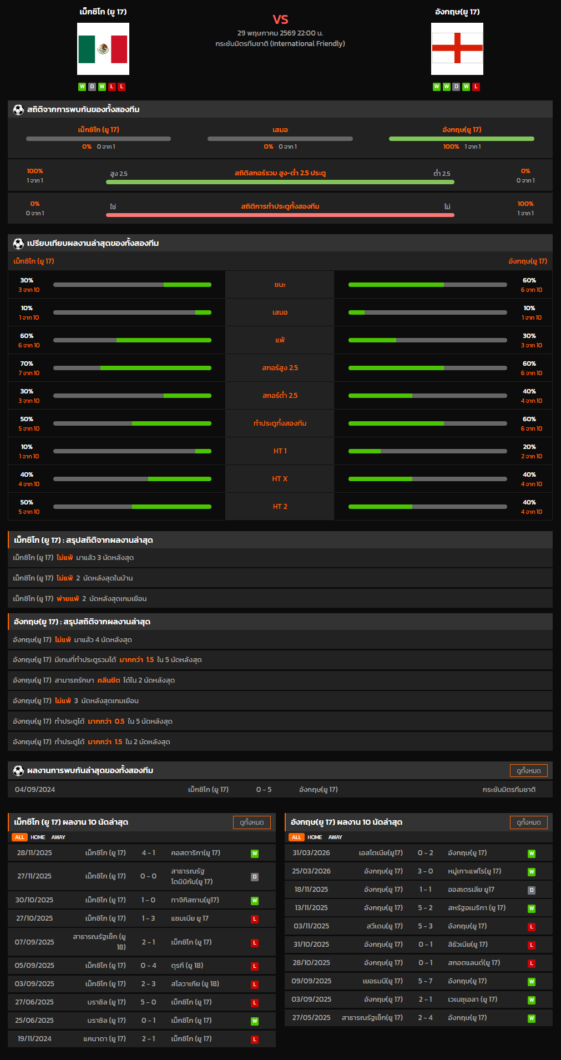Open the 04/09/2024 head-to-head match row
Screen dimensions: 561x1060
point(280,789)
